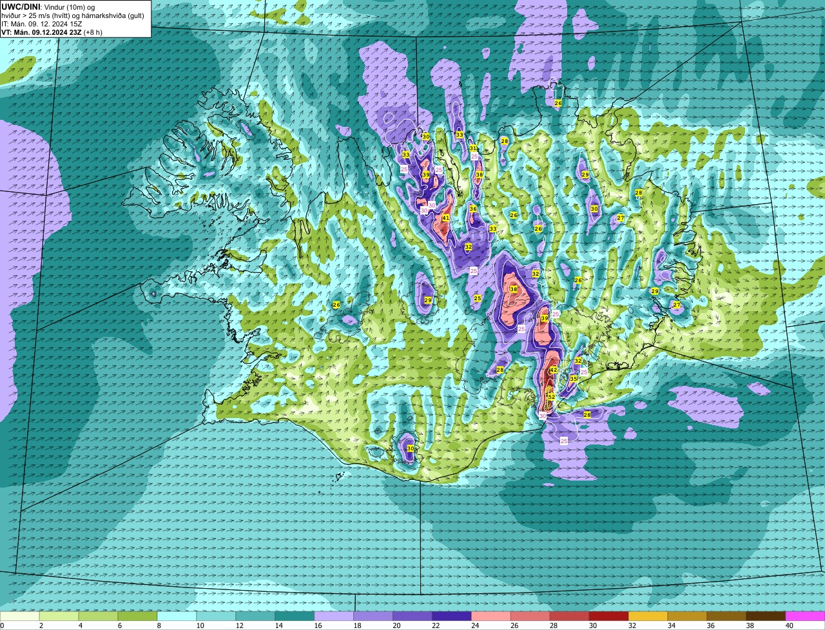Click the 8–10 m/s pale cyan legend swatch
This screenshot has height=630, width=825.
177,616
